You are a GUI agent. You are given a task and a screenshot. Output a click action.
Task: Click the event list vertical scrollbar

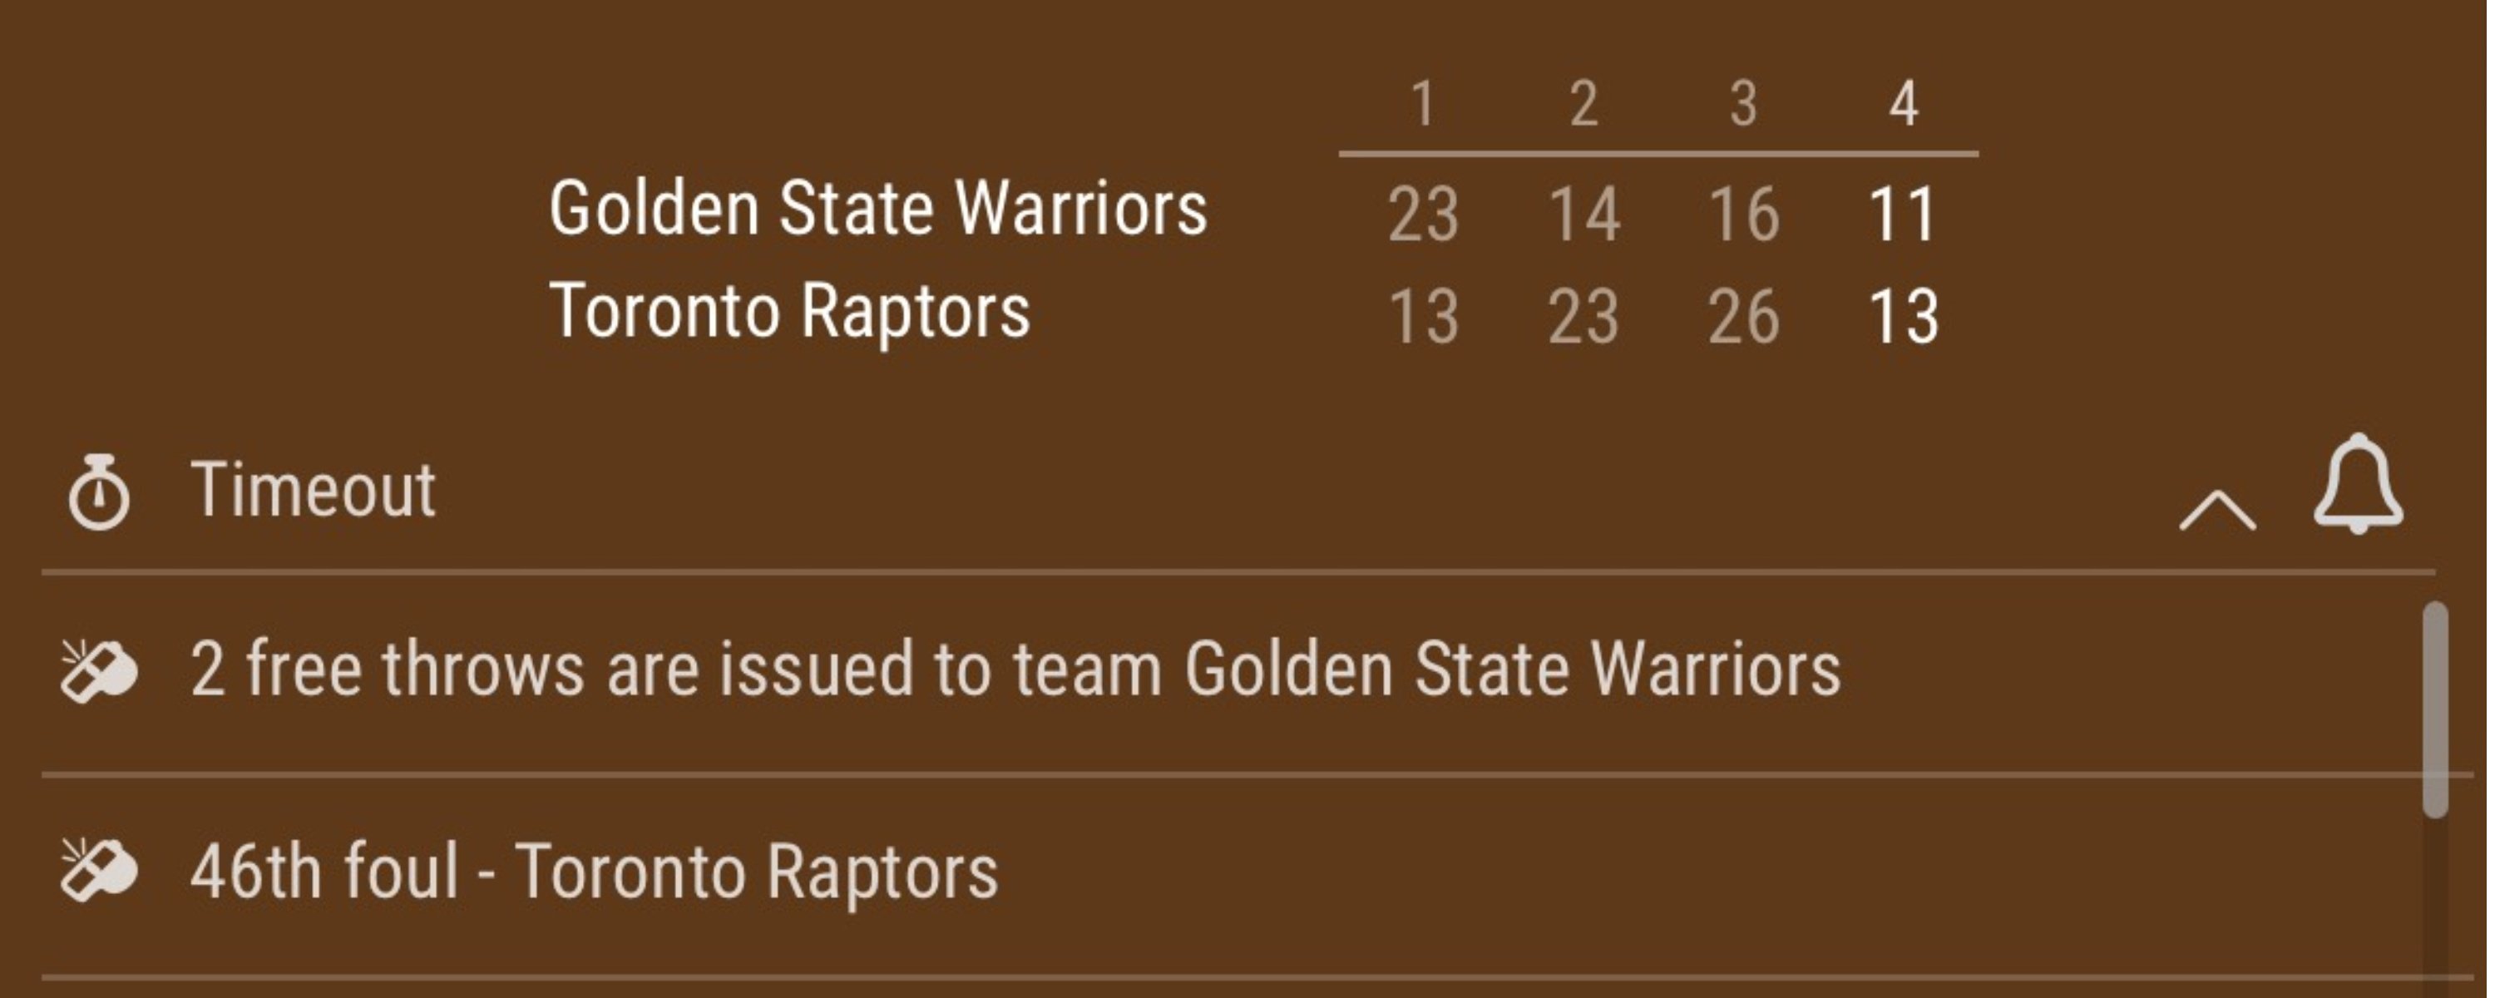click(x=2434, y=709)
